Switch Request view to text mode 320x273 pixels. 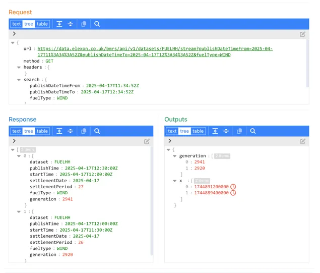(17, 24)
